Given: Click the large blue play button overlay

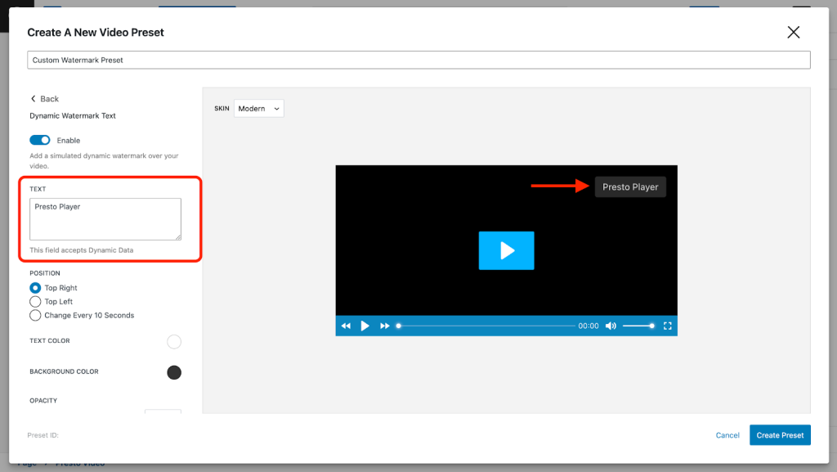Looking at the screenshot, I should (506, 250).
